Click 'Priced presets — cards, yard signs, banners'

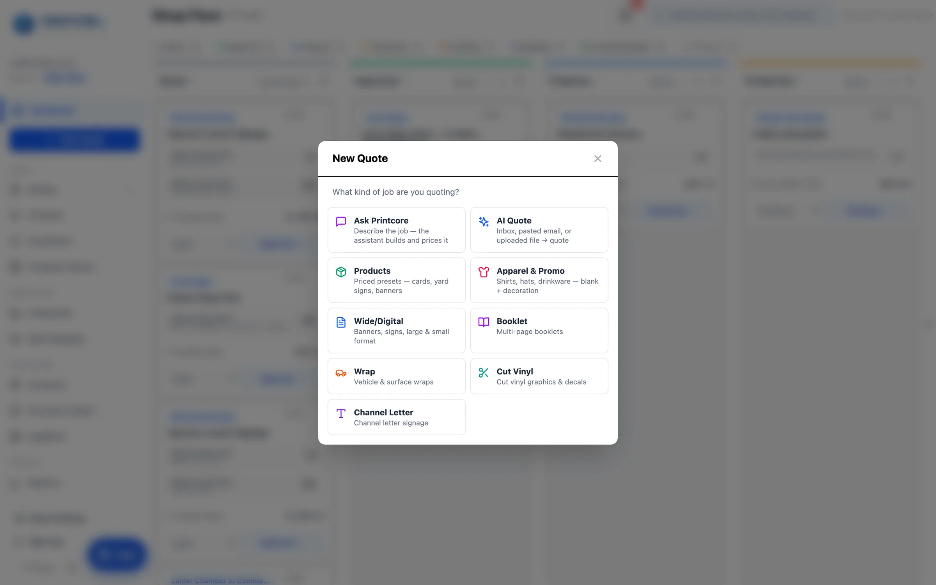click(x=401, y=286)
